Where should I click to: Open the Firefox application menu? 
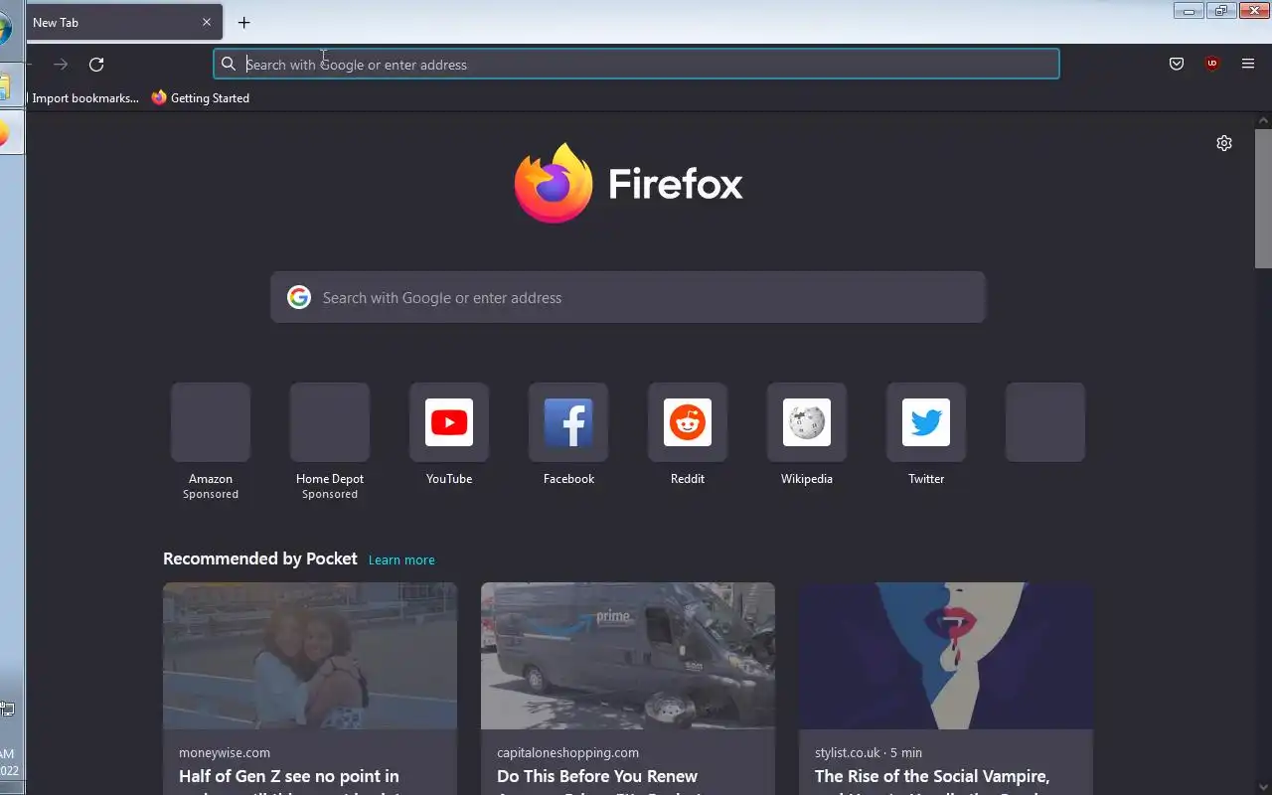tap(1248, 65)
